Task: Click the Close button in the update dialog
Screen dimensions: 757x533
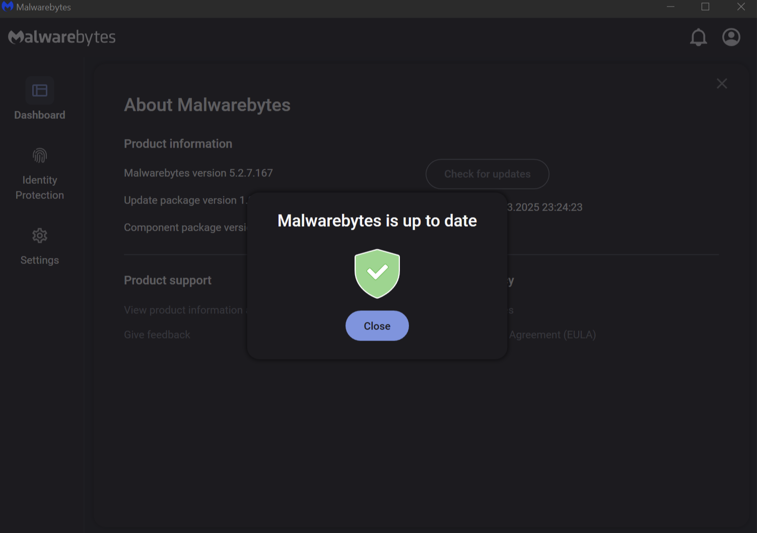Action: click(x=377, y=325)
